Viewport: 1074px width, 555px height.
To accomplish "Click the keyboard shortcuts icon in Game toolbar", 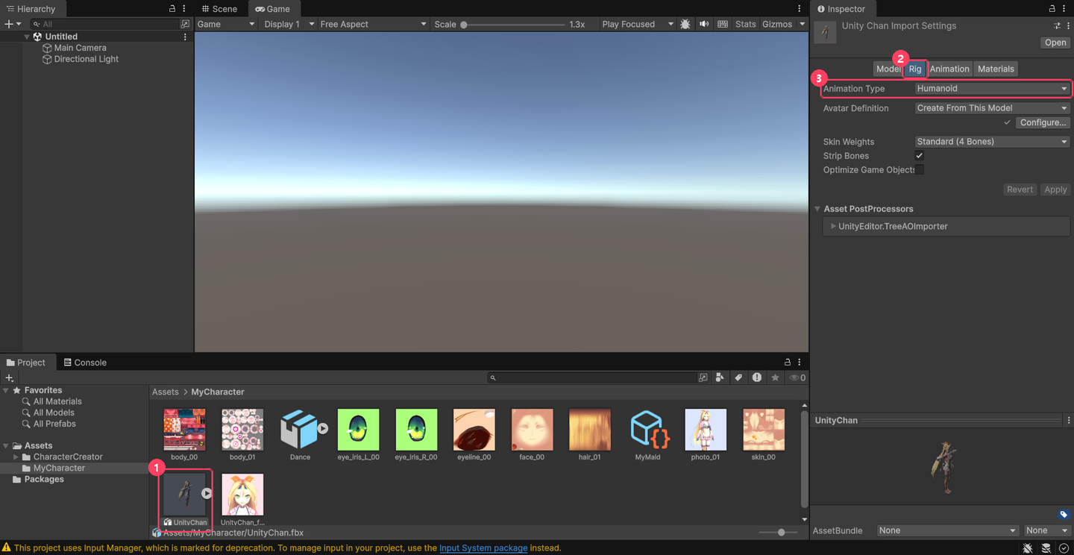I will click(x=723, y=24).
